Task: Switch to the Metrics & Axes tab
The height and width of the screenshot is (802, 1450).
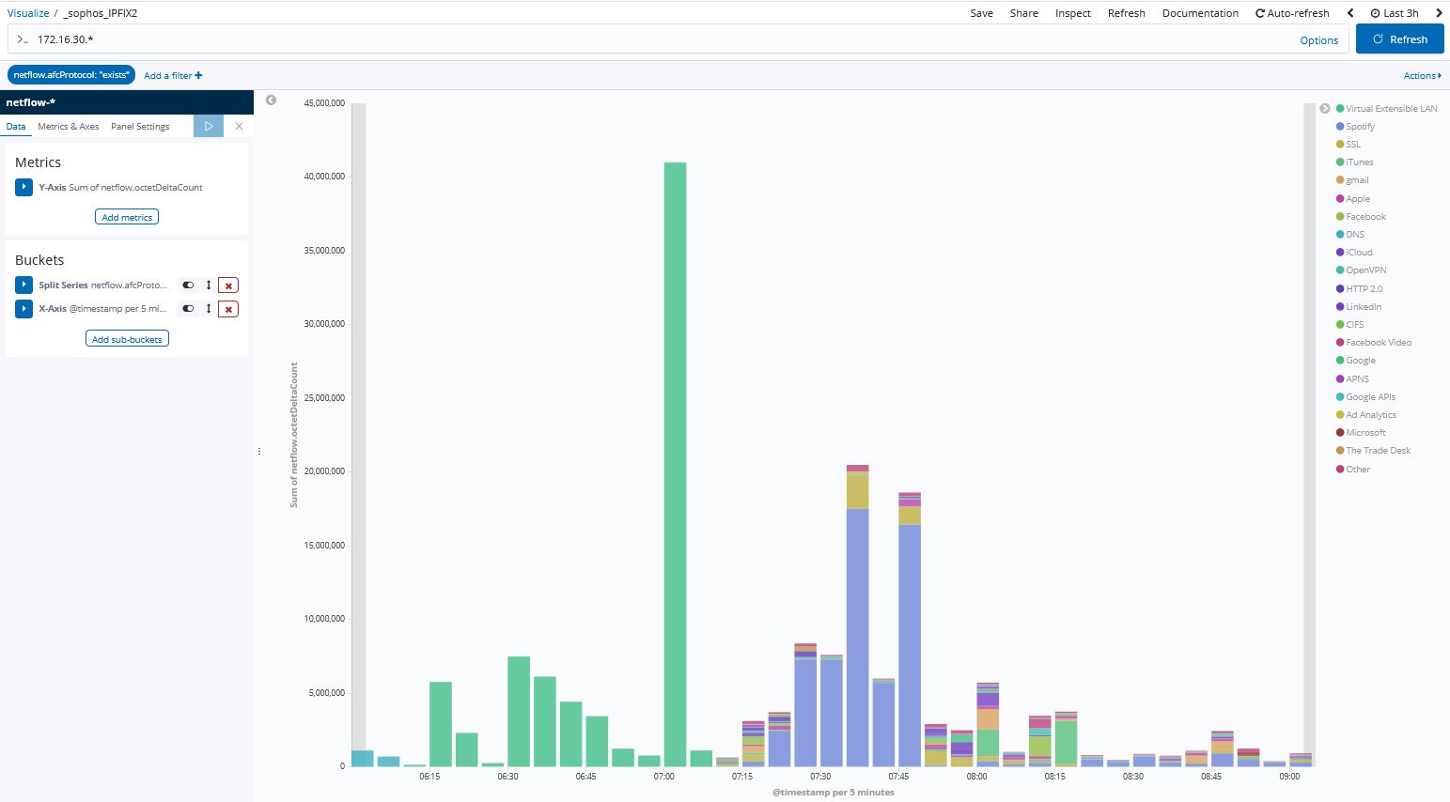Action: coord(68,127)
